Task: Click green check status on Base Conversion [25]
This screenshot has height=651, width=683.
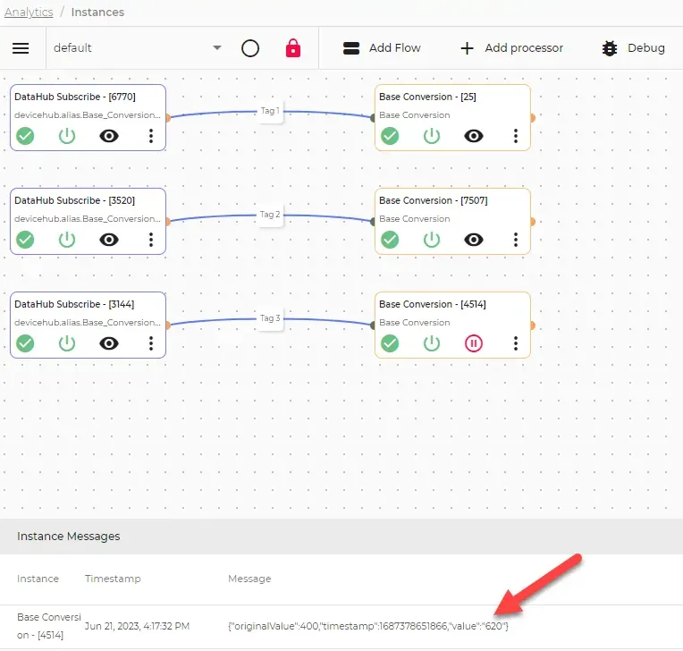Action: pos(390,136)
